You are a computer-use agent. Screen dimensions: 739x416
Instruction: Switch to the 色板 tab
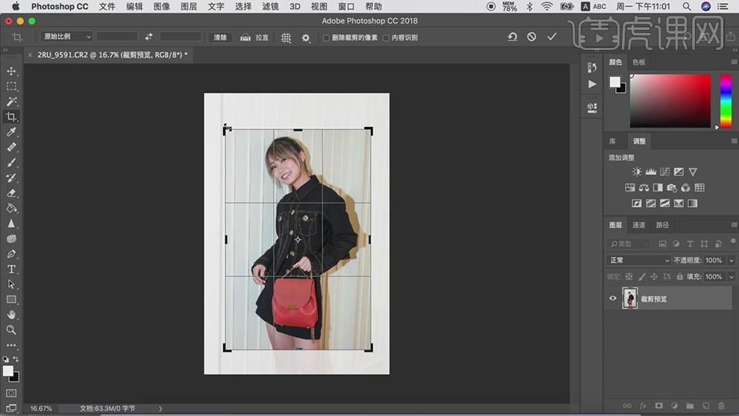pyautogui.click(x=639, y=62)
